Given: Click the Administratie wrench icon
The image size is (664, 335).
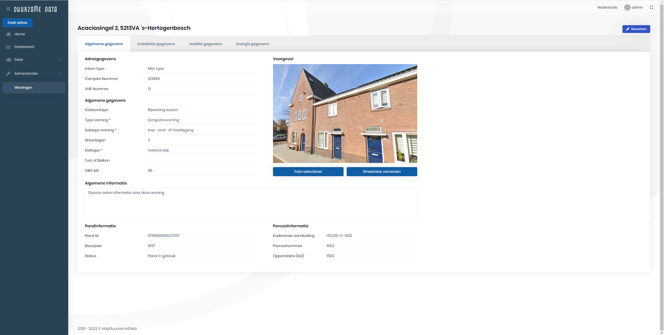Looking at the screenshot, I should pyautogui.click(x=9, y=74).
